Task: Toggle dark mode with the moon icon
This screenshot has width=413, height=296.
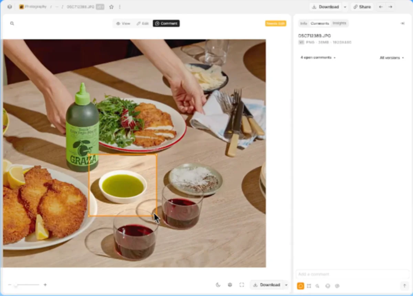Action: [x=218, y=285]
